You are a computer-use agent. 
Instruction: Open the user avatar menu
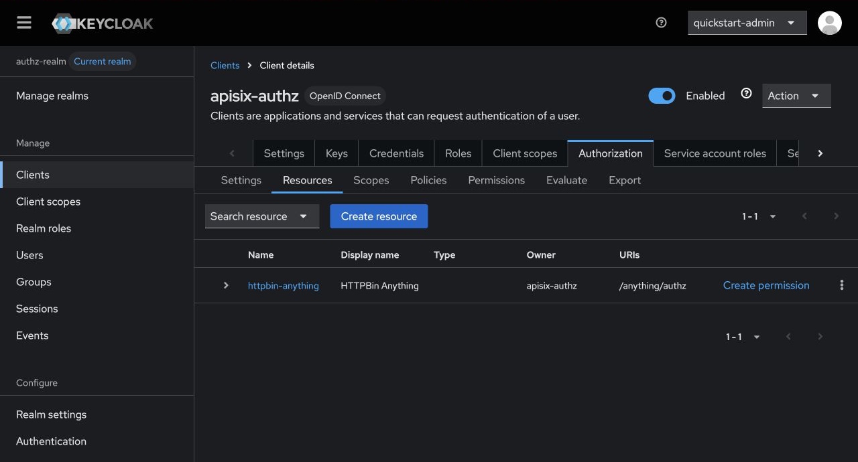830,23
